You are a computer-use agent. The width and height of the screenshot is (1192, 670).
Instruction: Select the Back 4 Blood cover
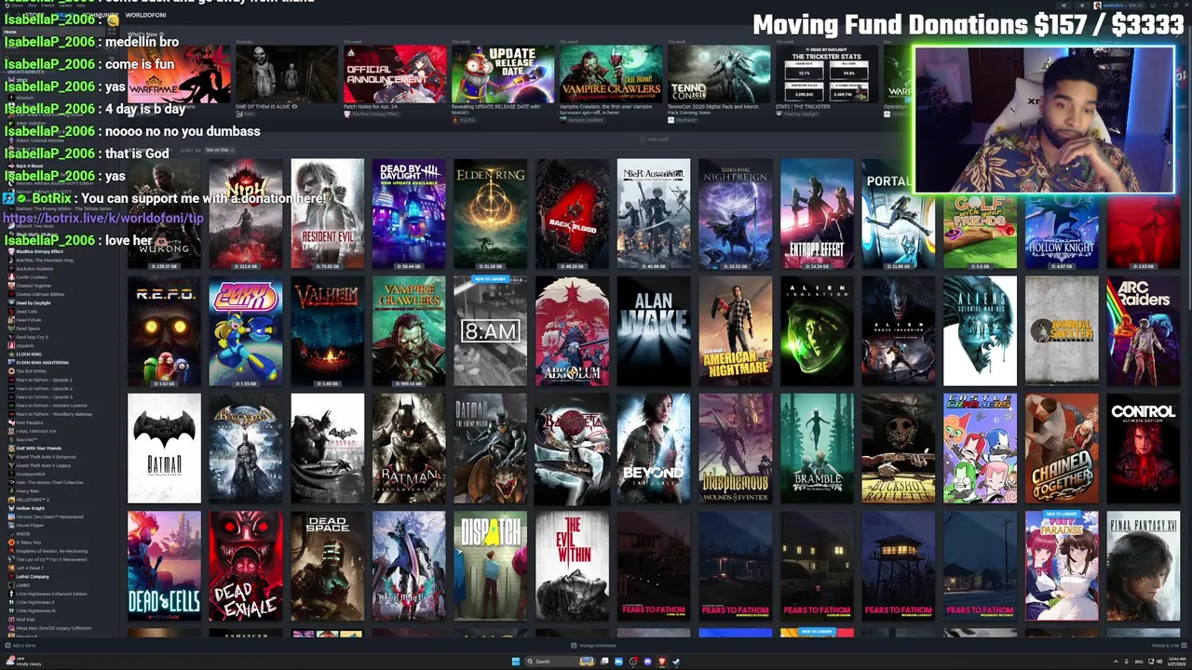pyautogui.click(x=572, y=213)
